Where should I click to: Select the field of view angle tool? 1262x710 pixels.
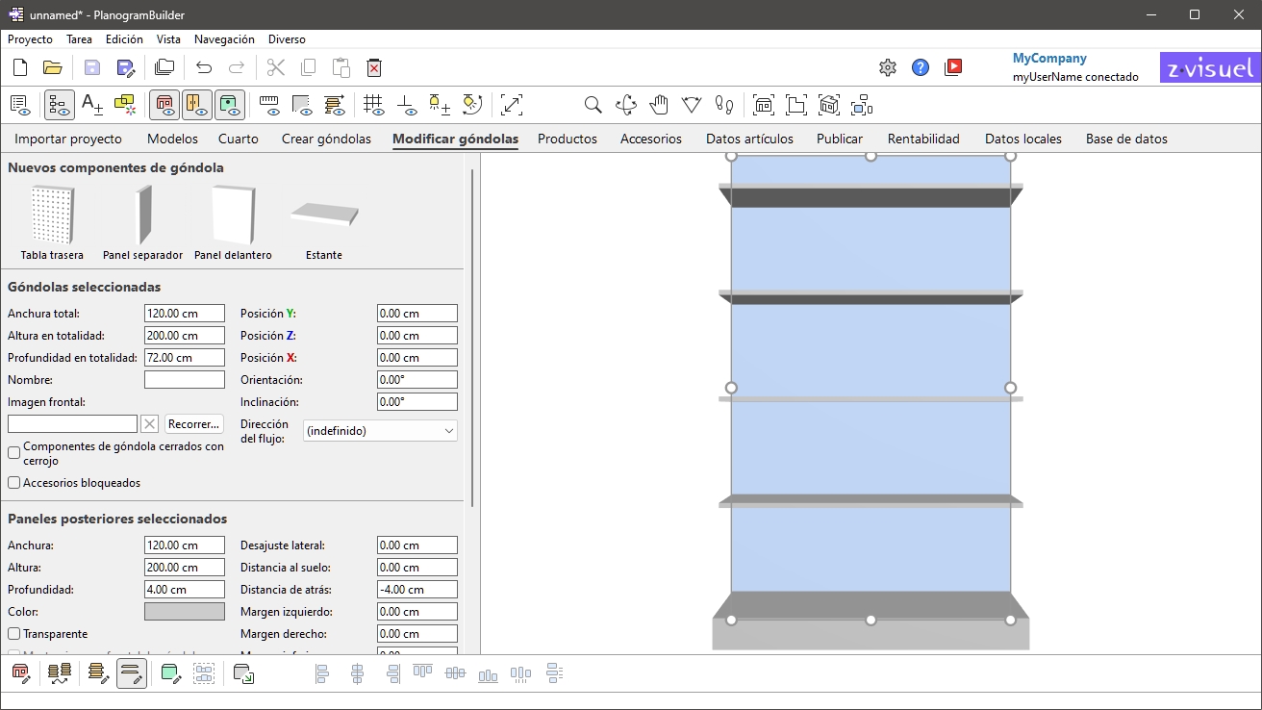pos(692,104)
